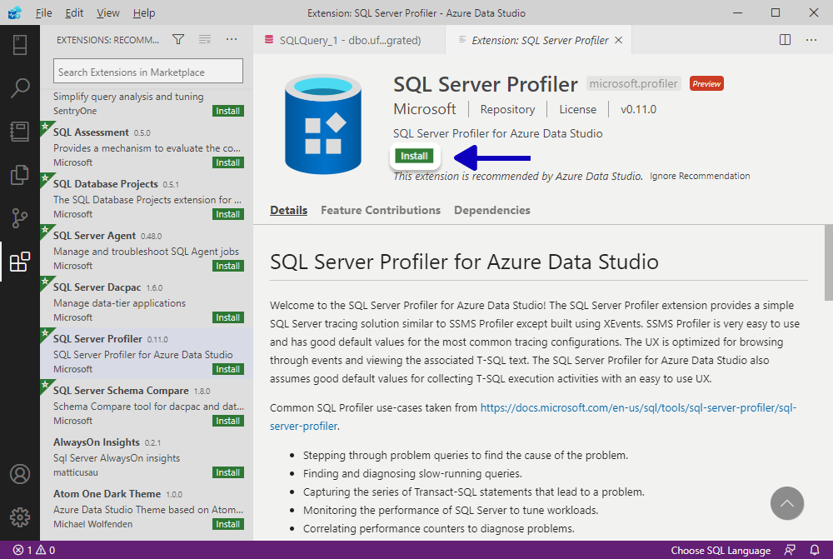833x559 pixels.
Task: Clear extensions search results icon
Action: tap(205, 39)
